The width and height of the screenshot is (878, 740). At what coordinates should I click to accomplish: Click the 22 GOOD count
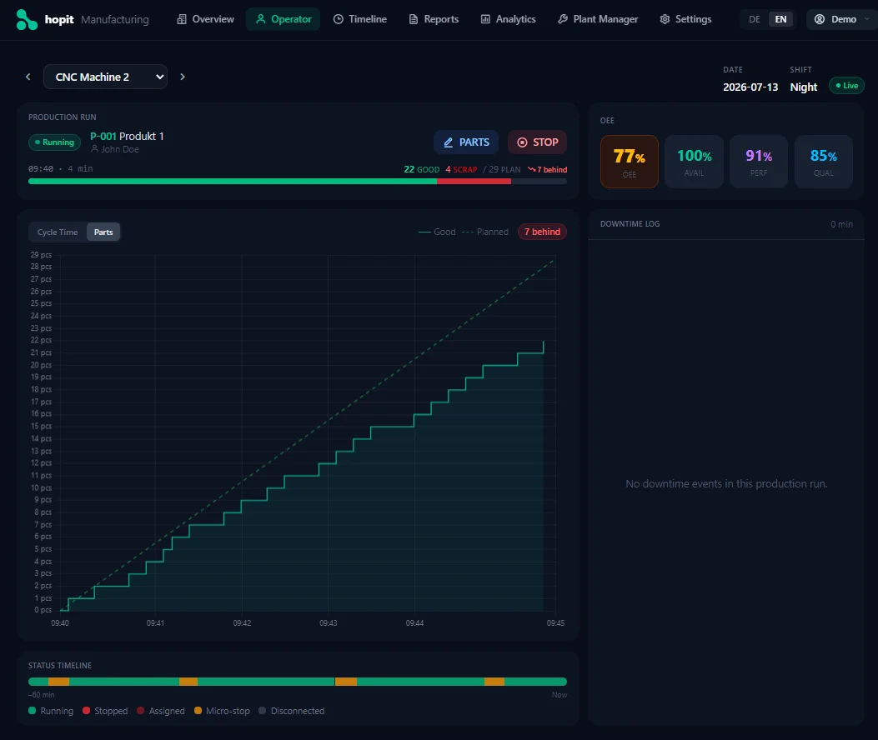422,169
